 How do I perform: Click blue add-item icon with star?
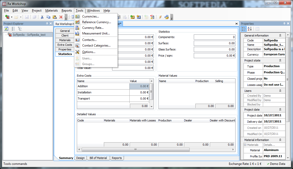click(139, 17)
